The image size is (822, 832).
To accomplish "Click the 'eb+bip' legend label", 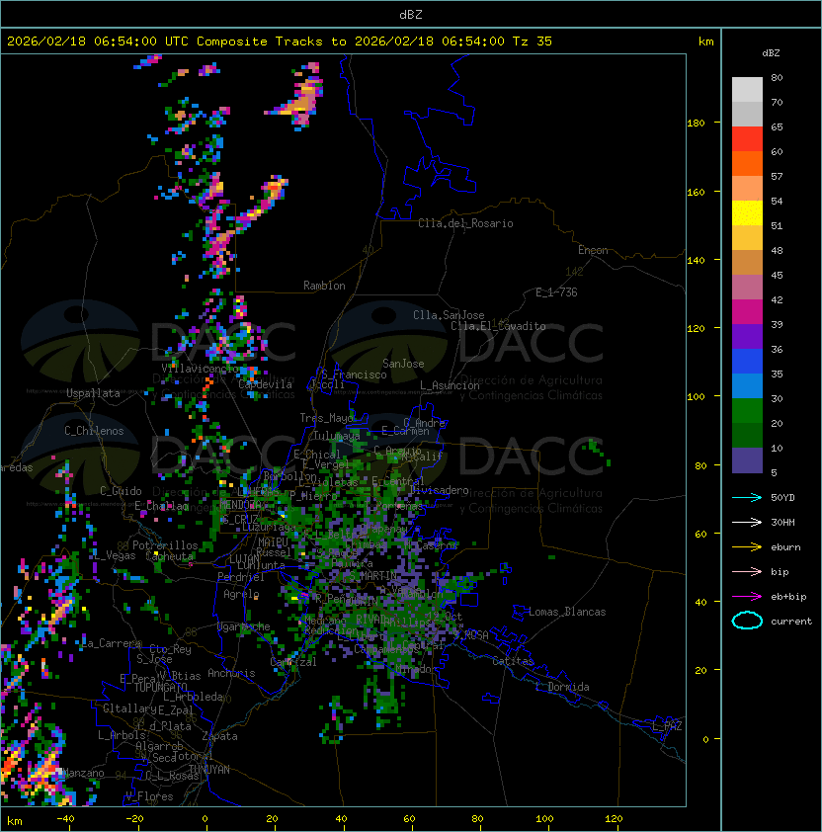I will point(788,597).
